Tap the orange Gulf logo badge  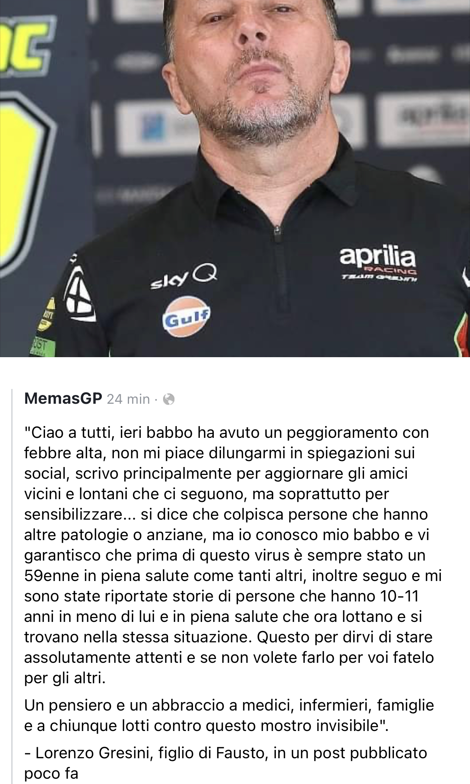187,317
